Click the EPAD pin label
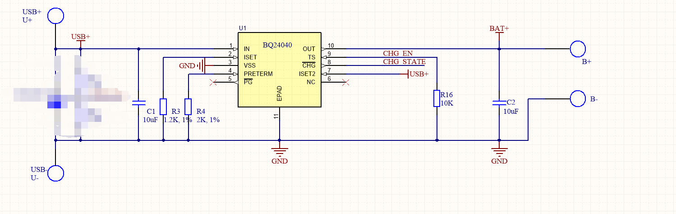The image size is (676, 214). (280, 93)
